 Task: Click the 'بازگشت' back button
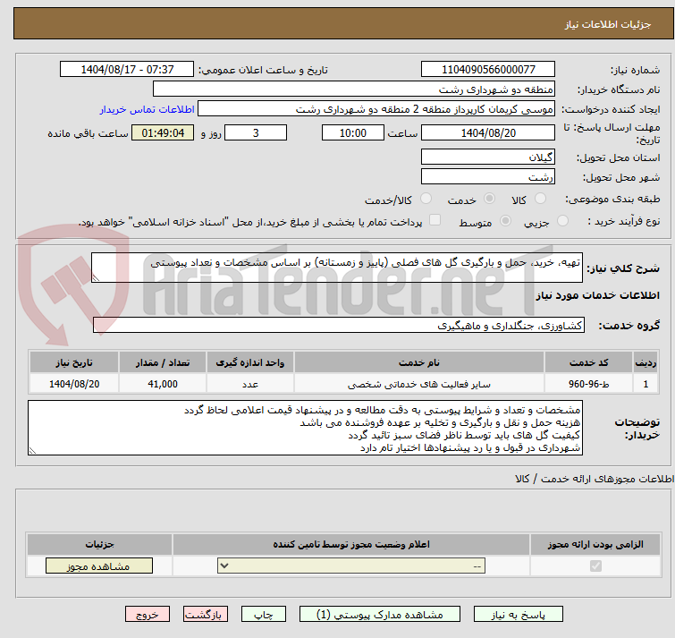point(206,615)
